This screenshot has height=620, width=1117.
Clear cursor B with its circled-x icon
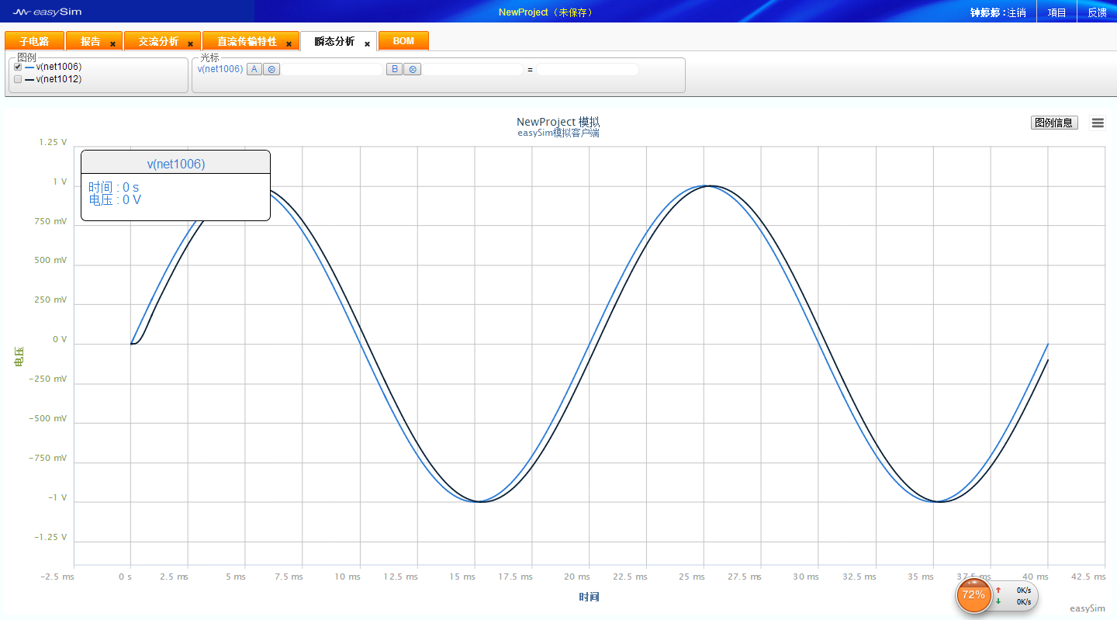click(x=413, y=69)
